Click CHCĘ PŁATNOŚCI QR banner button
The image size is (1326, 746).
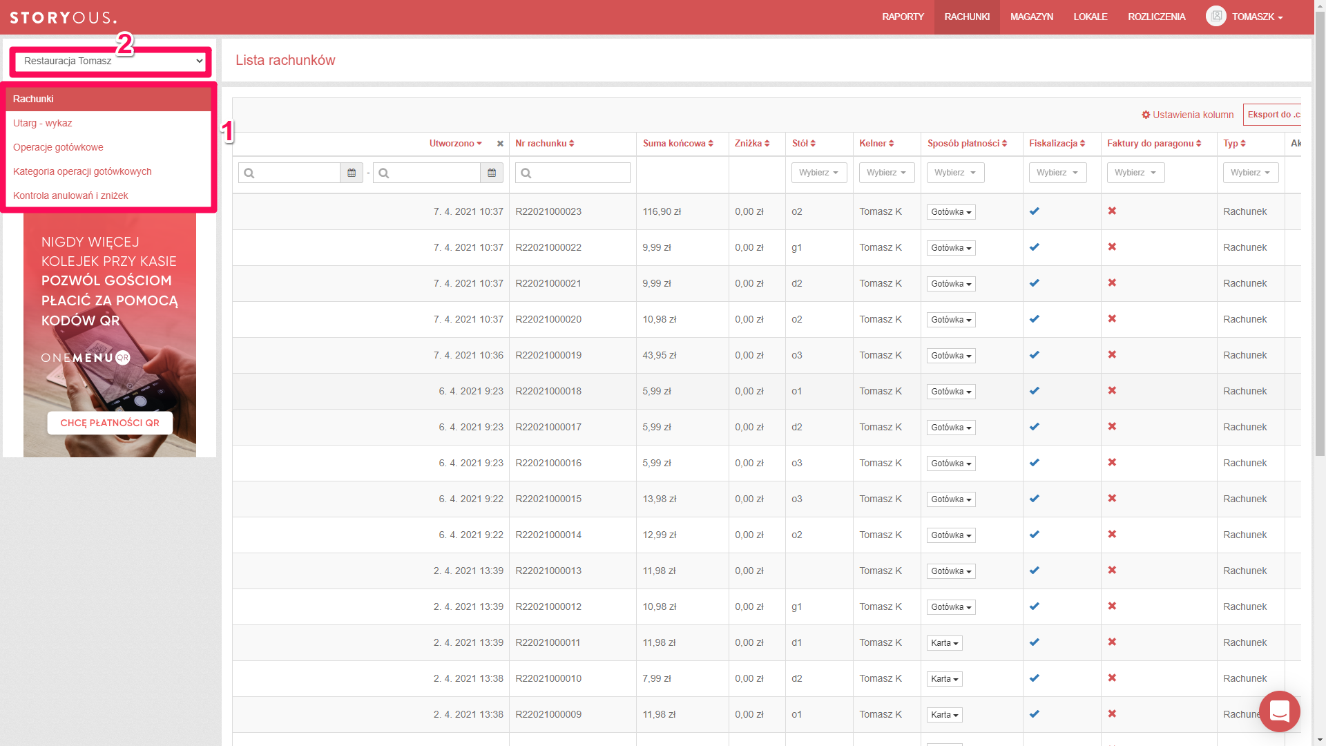click(x=110, y=423)
